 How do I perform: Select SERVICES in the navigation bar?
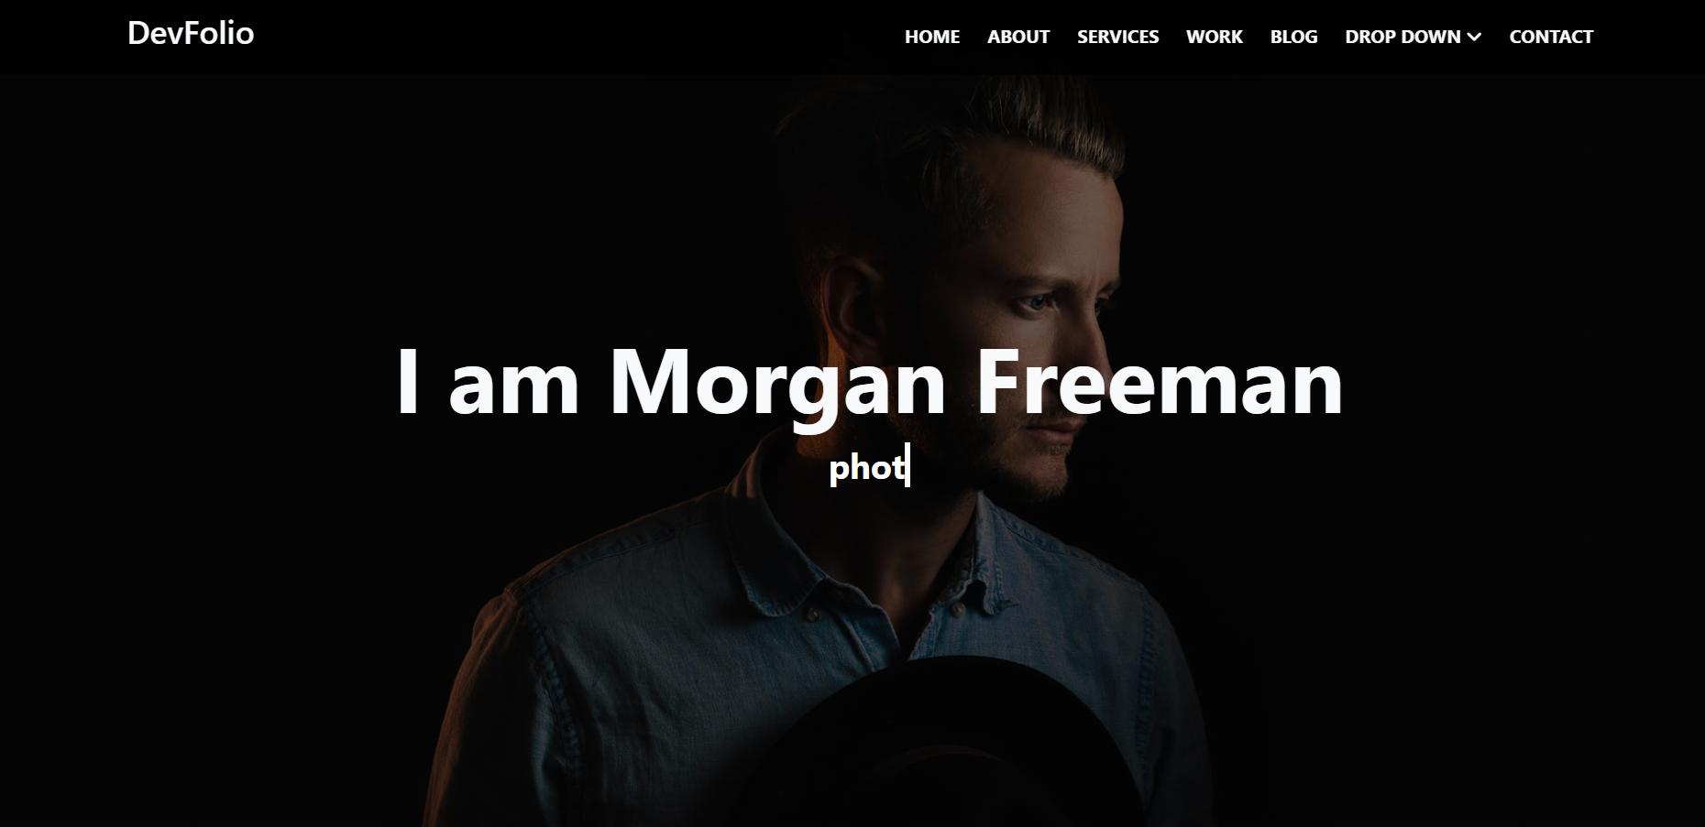(x=1117, y=37)
